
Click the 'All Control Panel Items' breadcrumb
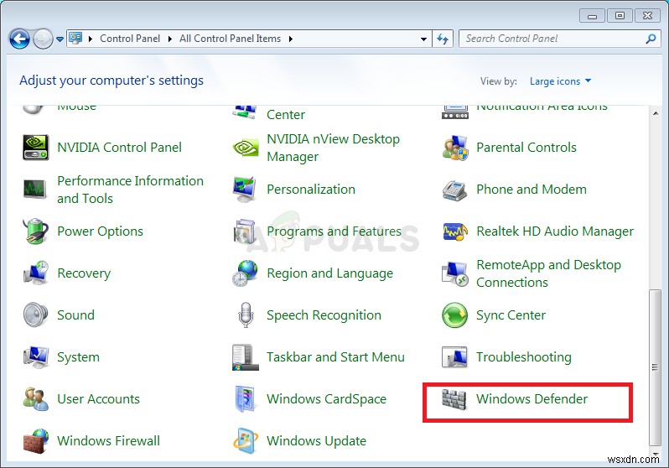[x=230, y=39]
